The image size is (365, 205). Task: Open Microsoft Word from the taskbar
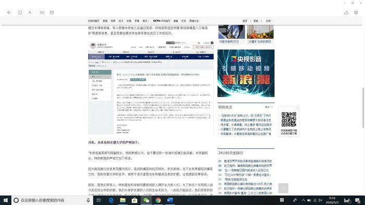pyautogui.click(x=170, y=200)
